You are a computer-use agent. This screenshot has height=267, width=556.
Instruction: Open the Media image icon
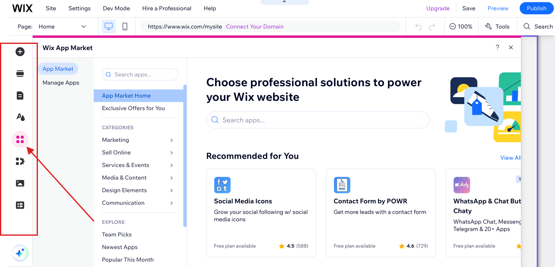(20, 183)
